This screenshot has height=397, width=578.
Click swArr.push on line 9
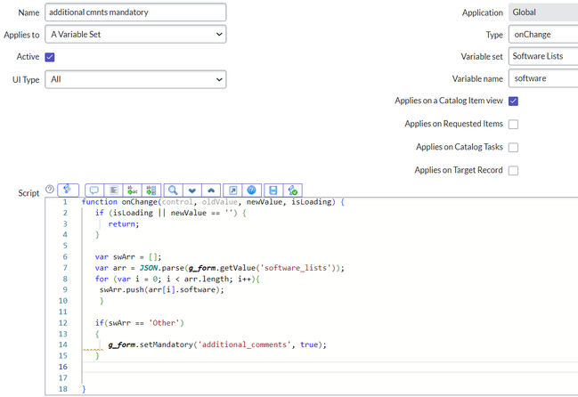[122, 290]
